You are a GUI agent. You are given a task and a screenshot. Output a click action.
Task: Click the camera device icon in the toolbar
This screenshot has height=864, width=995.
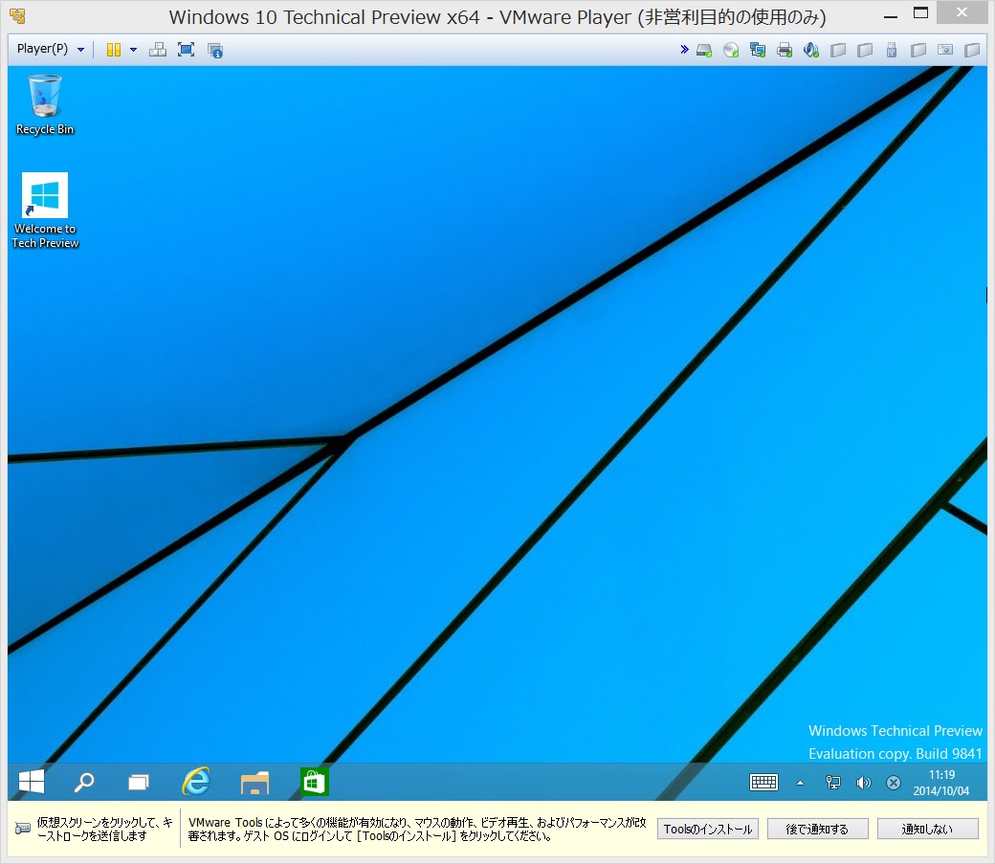coord(945,50)
